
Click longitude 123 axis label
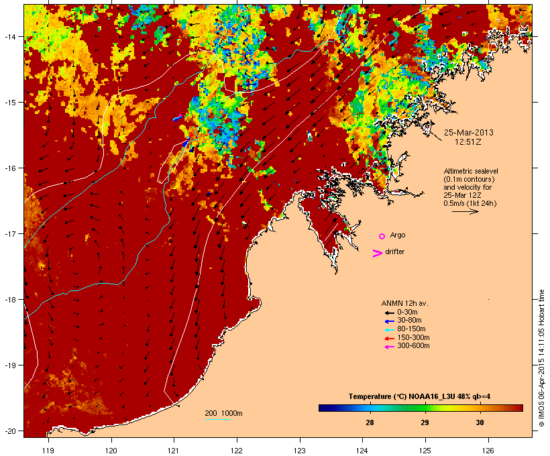pyautogui.click(x=300, y=451)
